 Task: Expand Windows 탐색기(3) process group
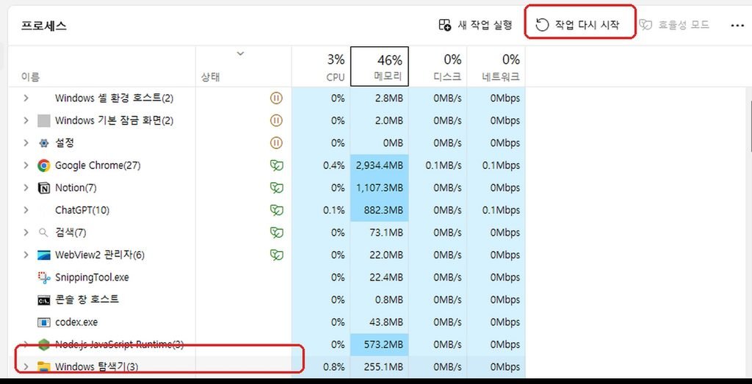click(x=26, y=366)
